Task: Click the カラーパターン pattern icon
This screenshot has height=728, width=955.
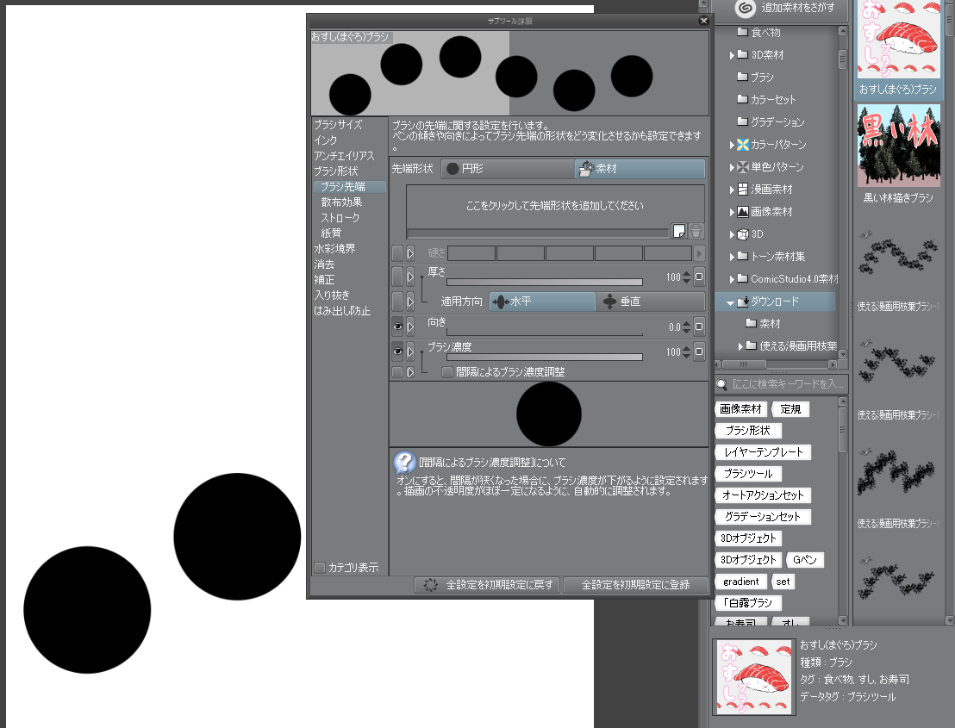Action: [742, 144]
